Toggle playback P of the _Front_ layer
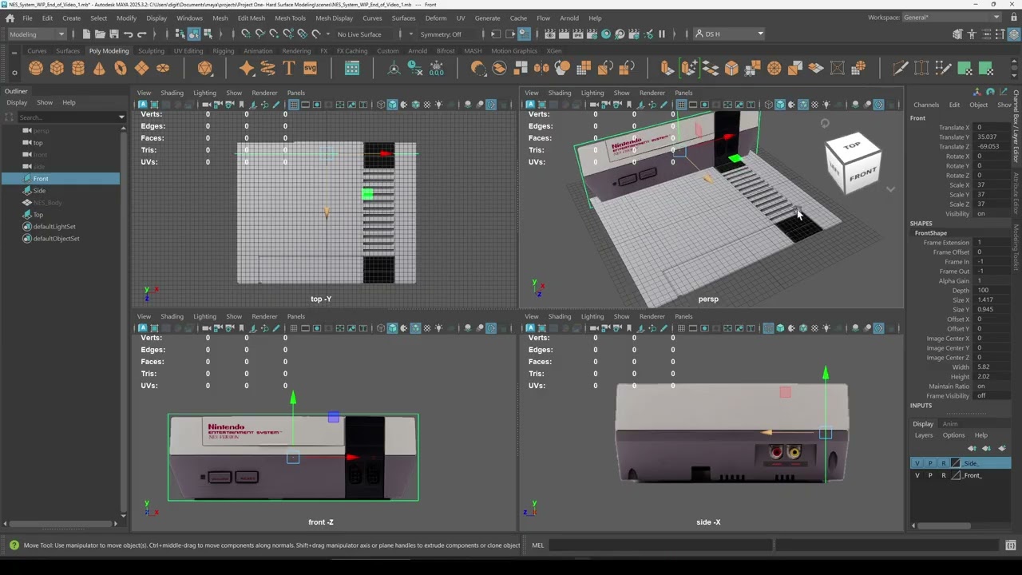 pyautogui.click(x=930, y=475)
